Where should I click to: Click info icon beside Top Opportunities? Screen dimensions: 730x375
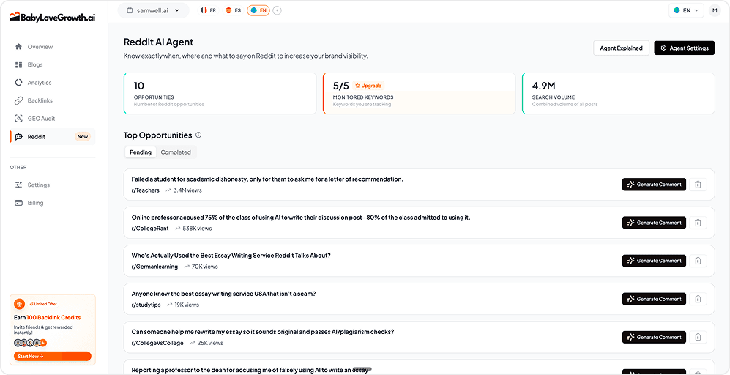click(198, 135)
